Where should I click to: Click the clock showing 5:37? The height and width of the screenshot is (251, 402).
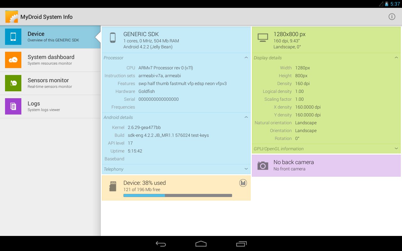395,4
